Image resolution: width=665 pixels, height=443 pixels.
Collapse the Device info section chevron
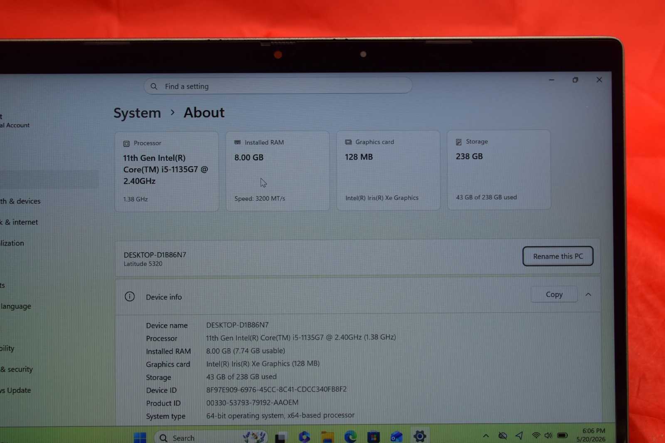588,294
